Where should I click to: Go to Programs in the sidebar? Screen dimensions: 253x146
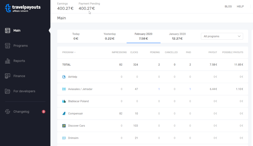20,46
